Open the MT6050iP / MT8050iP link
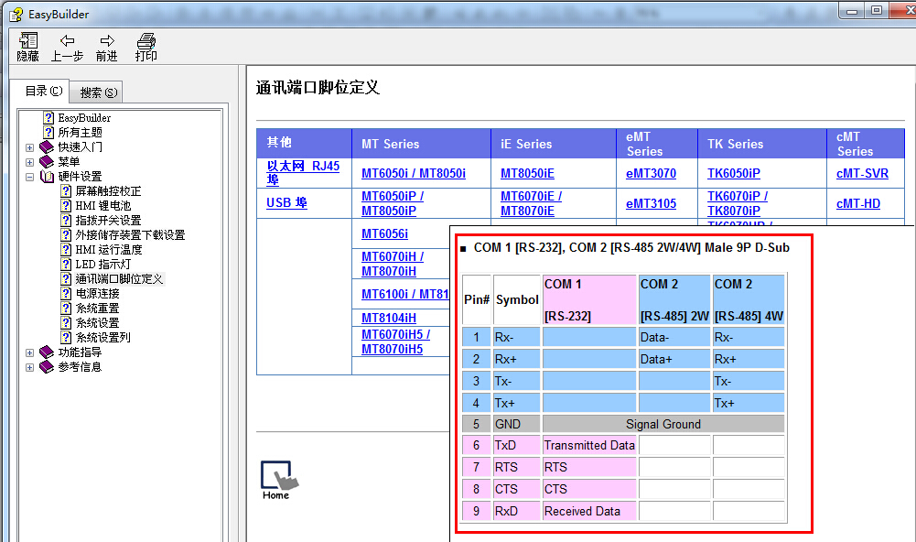This screenshot has width=916, height=542. (x=393, y=203)
